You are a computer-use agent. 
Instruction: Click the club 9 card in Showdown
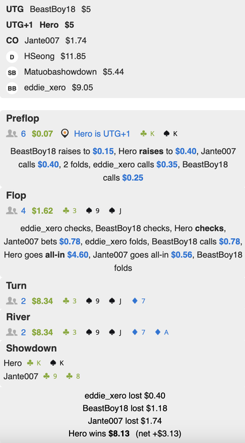tap(50, 377)
